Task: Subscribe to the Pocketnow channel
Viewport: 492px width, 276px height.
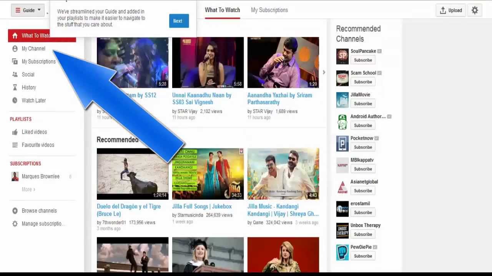Action: tap(363, 147)
